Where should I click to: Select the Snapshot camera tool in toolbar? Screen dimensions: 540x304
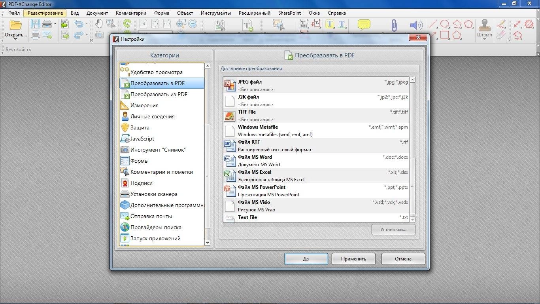click(99, 35)
